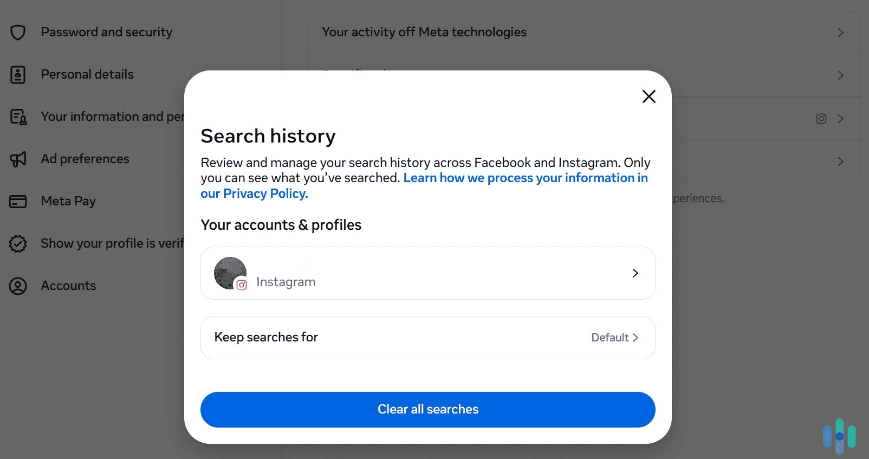The width and height of the screenshot is (869, 459).
Task: Click the Your information and permissions icon
Action: pyautogui.click(x=18, y=117)
